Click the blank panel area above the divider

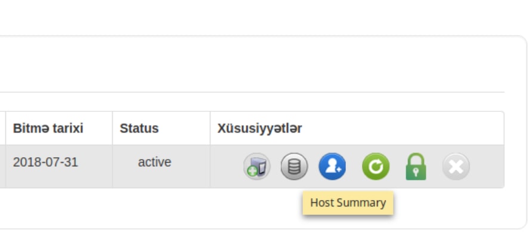252,64
